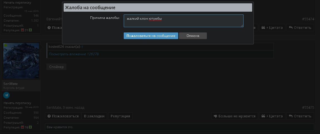Click Начать переписку for upper user
The width and height of the screenshot is (320, 134).
[x=17, y=3]
